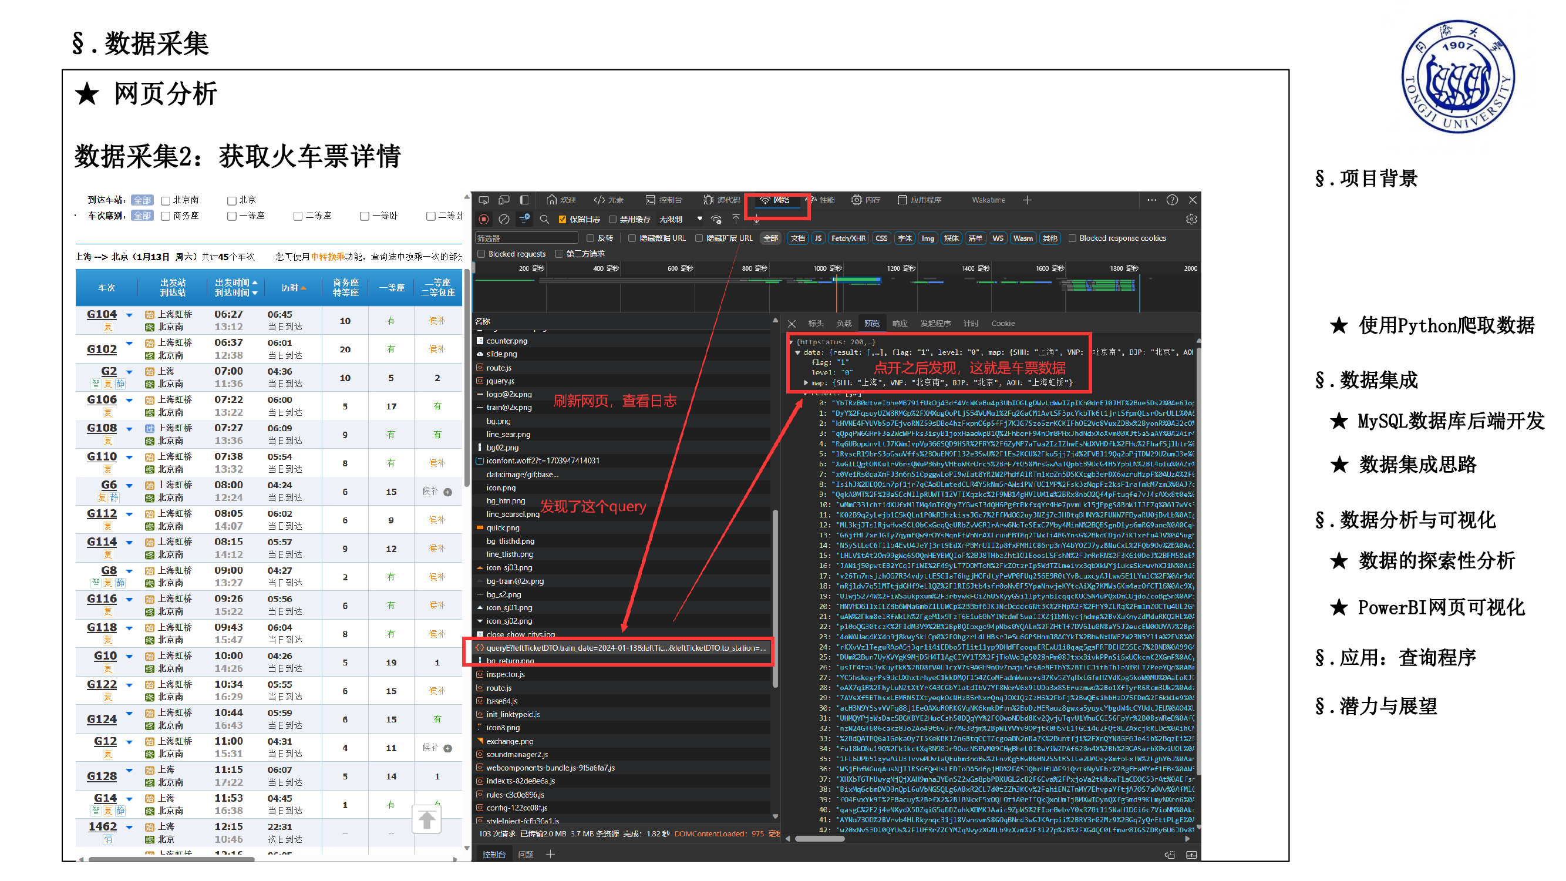Click the import HAR upload arrow
This screenshot has height=881, width=1566.
pyautogui.click(x=736, y=219)
